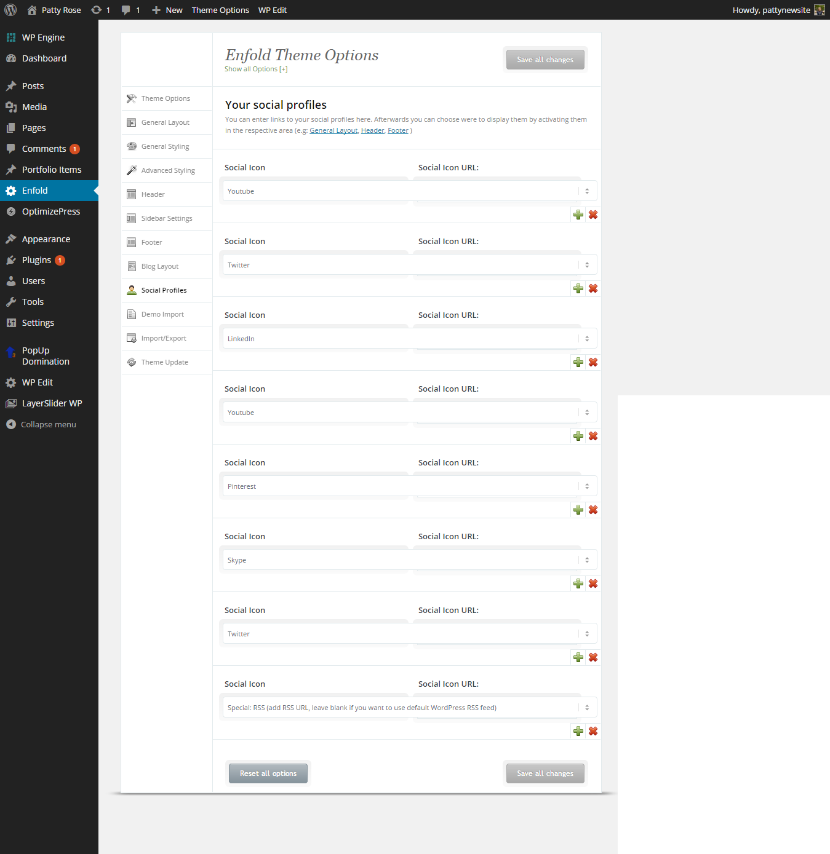This screenshot has height=854, width=830.
Task: Click the Portfolio Items pin icon
Action: click(x=11, y=170)
